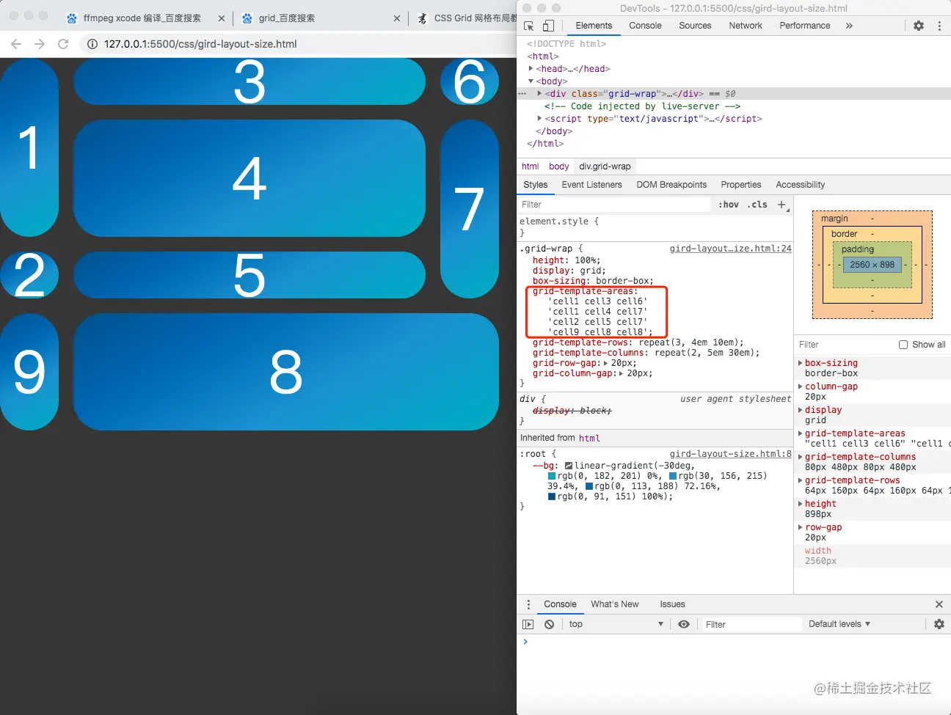Switch to Console panel tab
This screenshot has height=715, width=951.
pos(645,26)
